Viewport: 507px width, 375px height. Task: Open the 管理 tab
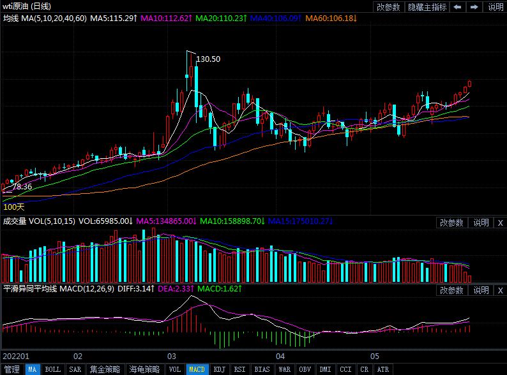point(12,369)
